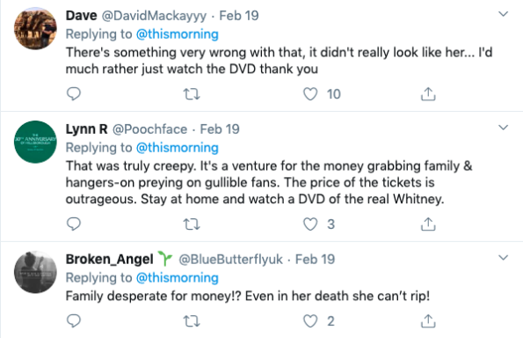
Task: Open @thismorning link in Dave's reply
Action: coord(178,34)
